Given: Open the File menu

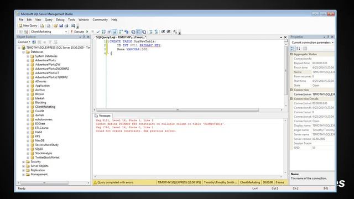Looking at the screenshot, I should 21,20.
